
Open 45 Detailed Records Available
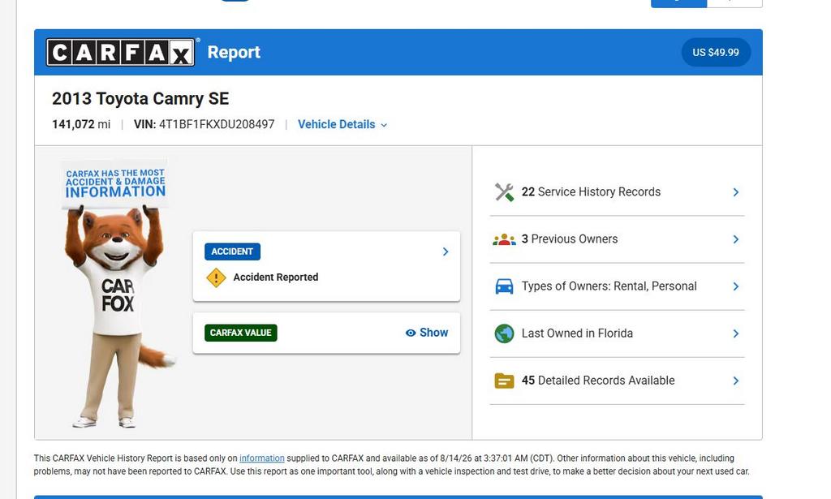point(617,381)
